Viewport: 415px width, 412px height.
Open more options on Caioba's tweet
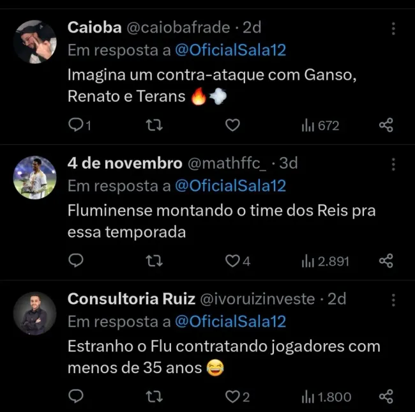click(393, 29)
